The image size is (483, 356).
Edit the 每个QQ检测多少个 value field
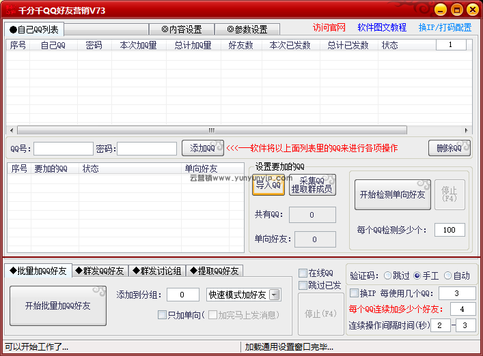(450, 230)
